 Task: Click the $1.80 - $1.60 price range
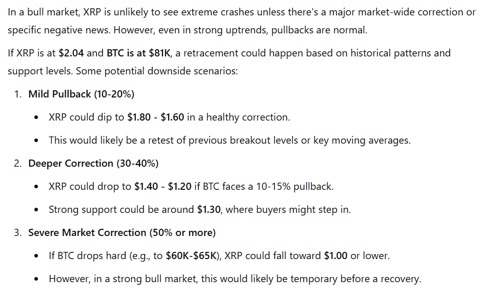(x=155, y=117)
